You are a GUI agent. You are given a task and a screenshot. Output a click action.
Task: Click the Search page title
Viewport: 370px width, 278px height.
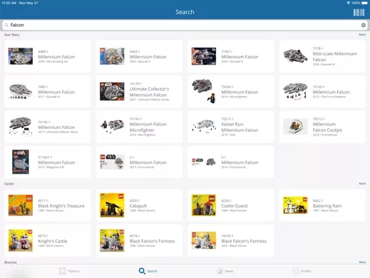pos(185,12)
